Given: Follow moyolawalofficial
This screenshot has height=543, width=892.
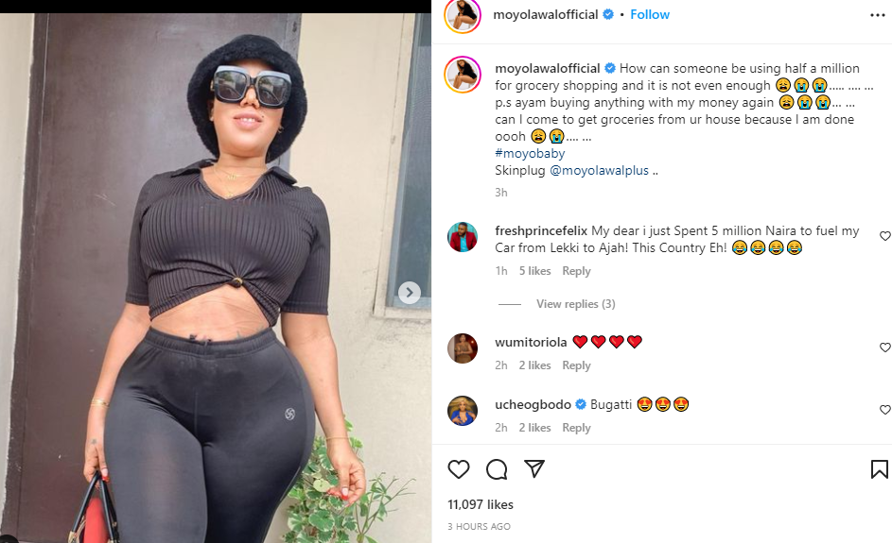Looking at the screenshot, I should point(650,15).
